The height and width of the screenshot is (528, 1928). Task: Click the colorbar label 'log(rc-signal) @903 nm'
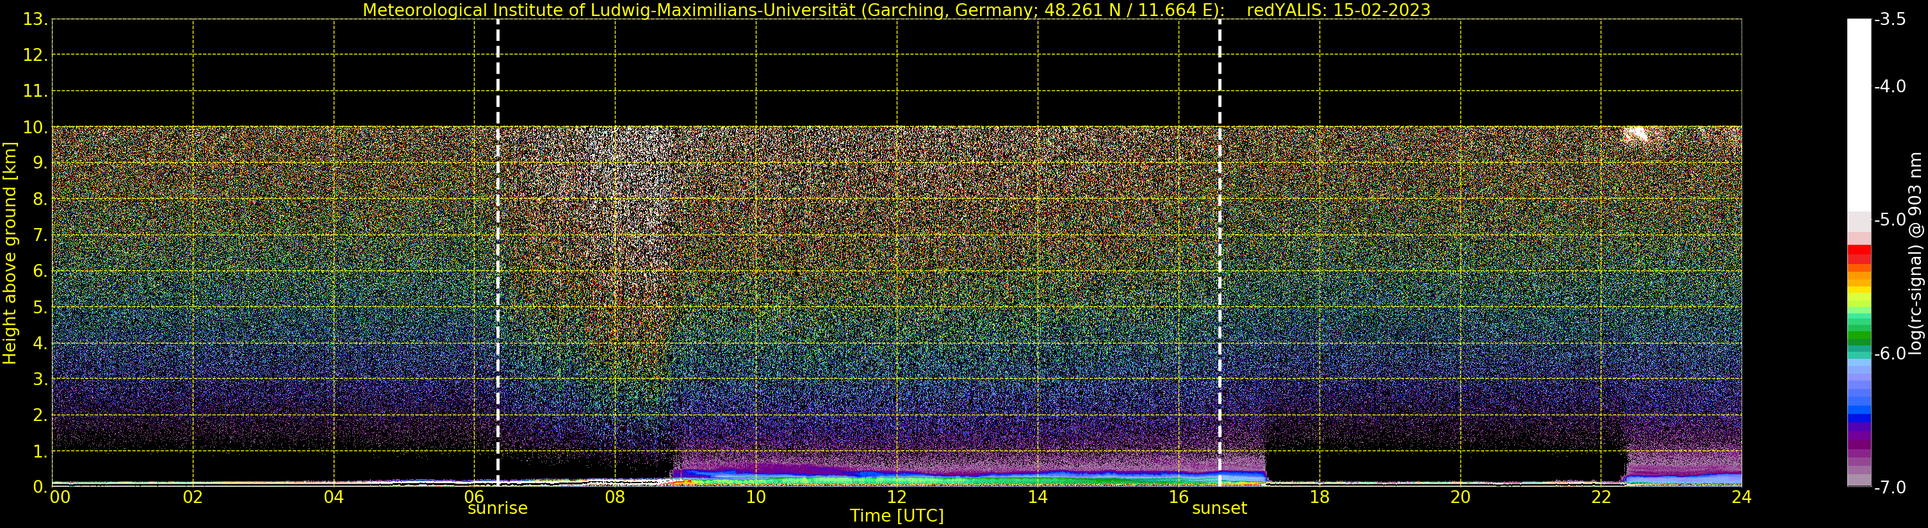[1916, 253]
